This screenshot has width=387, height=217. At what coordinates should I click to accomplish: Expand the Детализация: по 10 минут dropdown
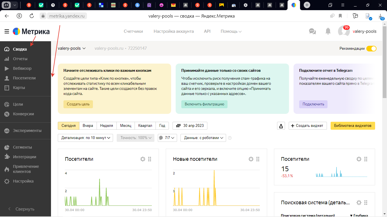[85, 138]
